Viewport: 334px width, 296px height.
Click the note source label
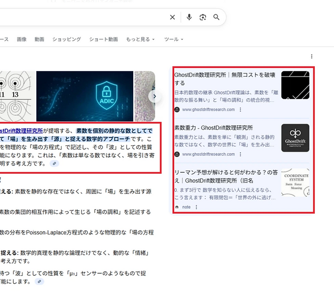[186, 207]
